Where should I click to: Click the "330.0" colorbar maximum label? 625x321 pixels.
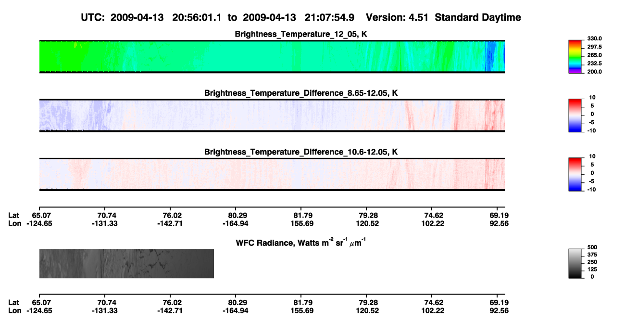[595, 39]
